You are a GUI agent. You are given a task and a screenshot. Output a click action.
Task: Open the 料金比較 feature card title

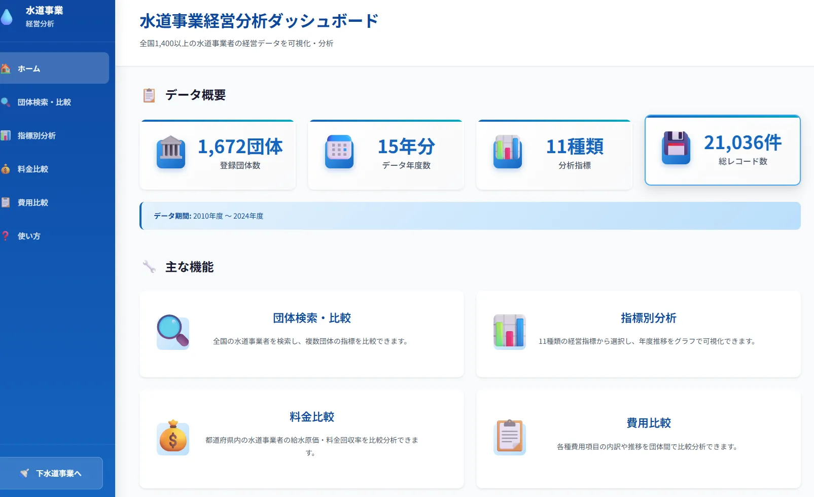[312, 417]
